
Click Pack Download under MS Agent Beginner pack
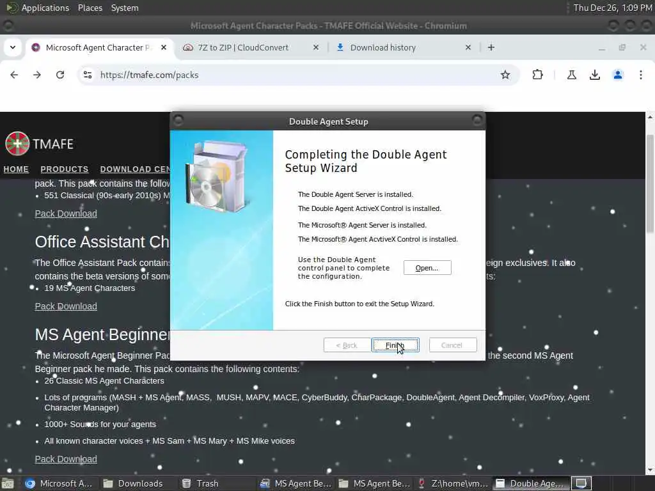pyautogui.click(x=66, y=459)
